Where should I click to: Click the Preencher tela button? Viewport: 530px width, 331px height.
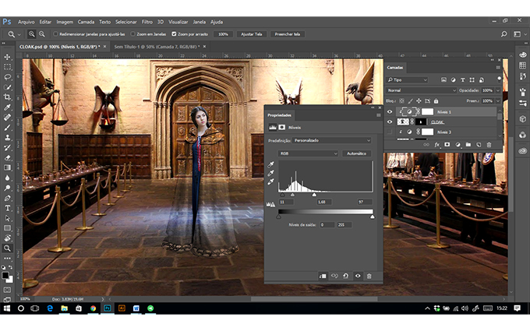288,34
